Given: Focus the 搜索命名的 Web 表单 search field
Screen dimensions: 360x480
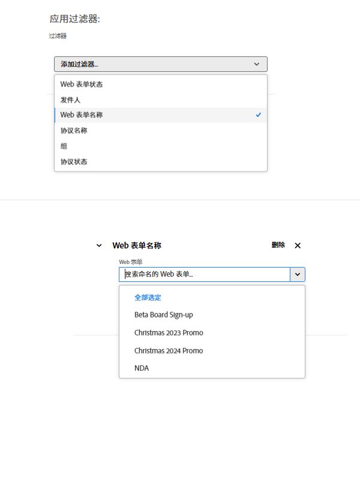Looking at the screenshot, I should coord(205,274).
